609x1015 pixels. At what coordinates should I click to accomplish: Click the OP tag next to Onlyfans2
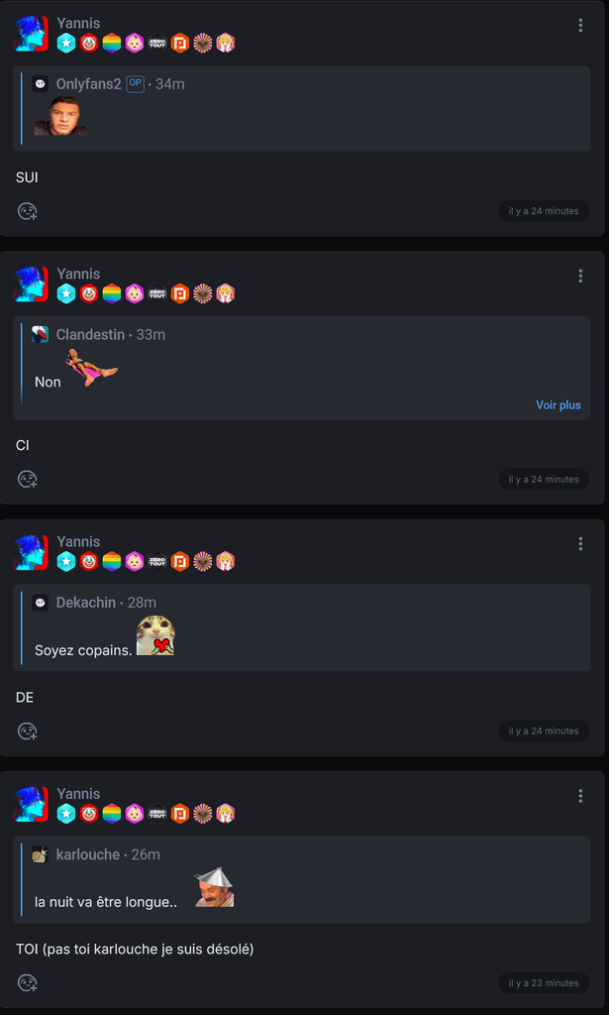click(135, 83)
